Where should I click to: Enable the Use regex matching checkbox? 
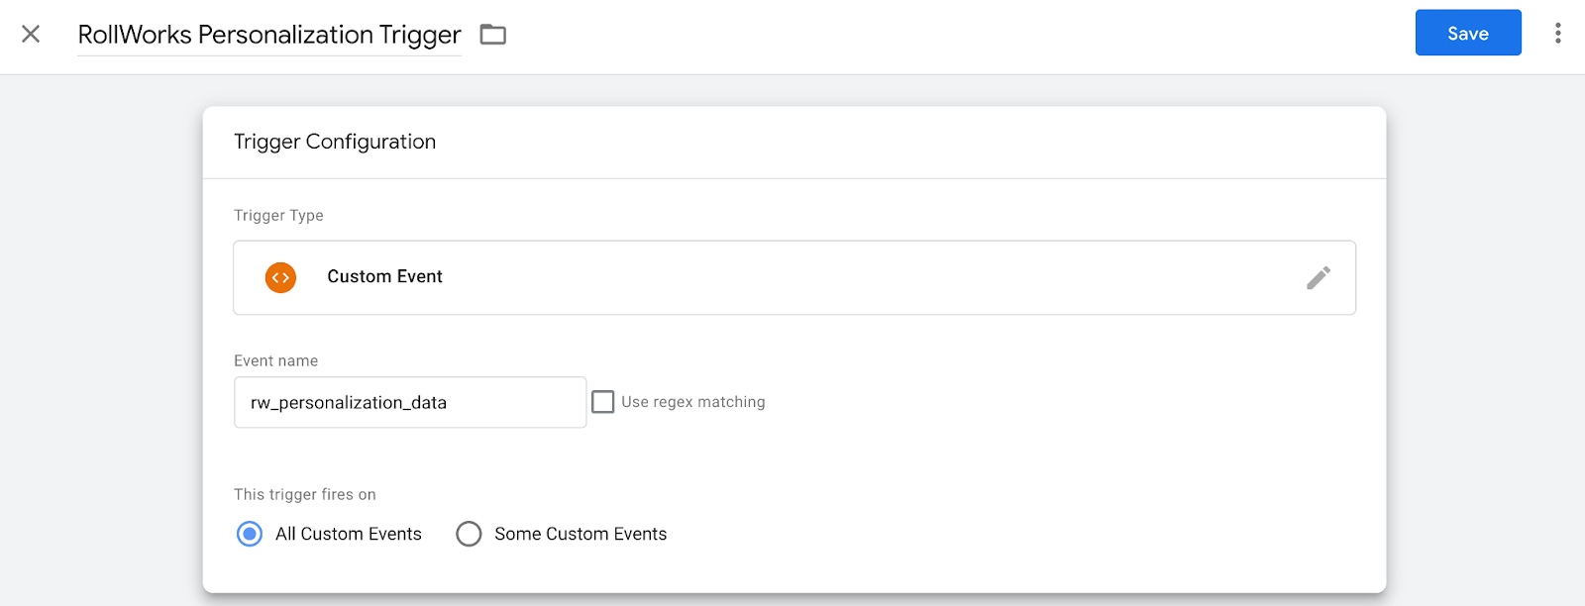602,402
